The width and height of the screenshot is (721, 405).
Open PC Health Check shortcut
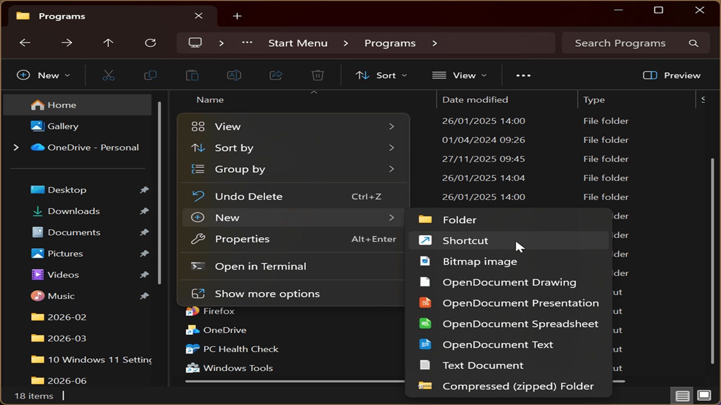(x=232, y=349)
